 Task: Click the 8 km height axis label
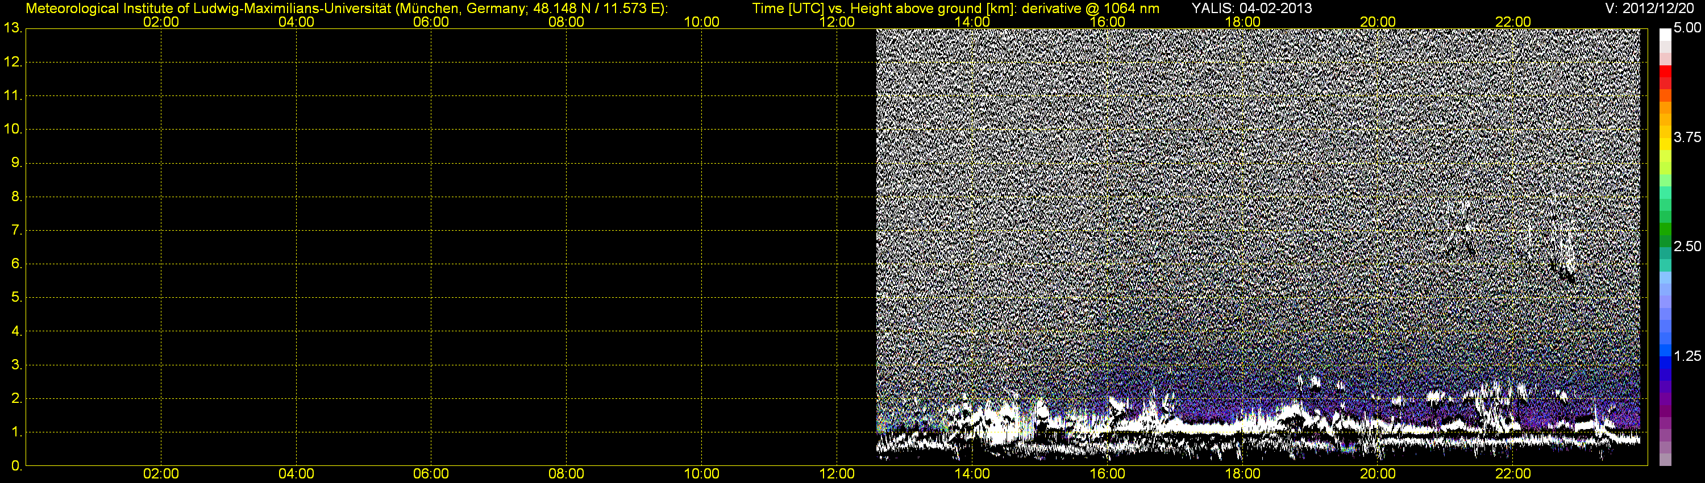16,196
